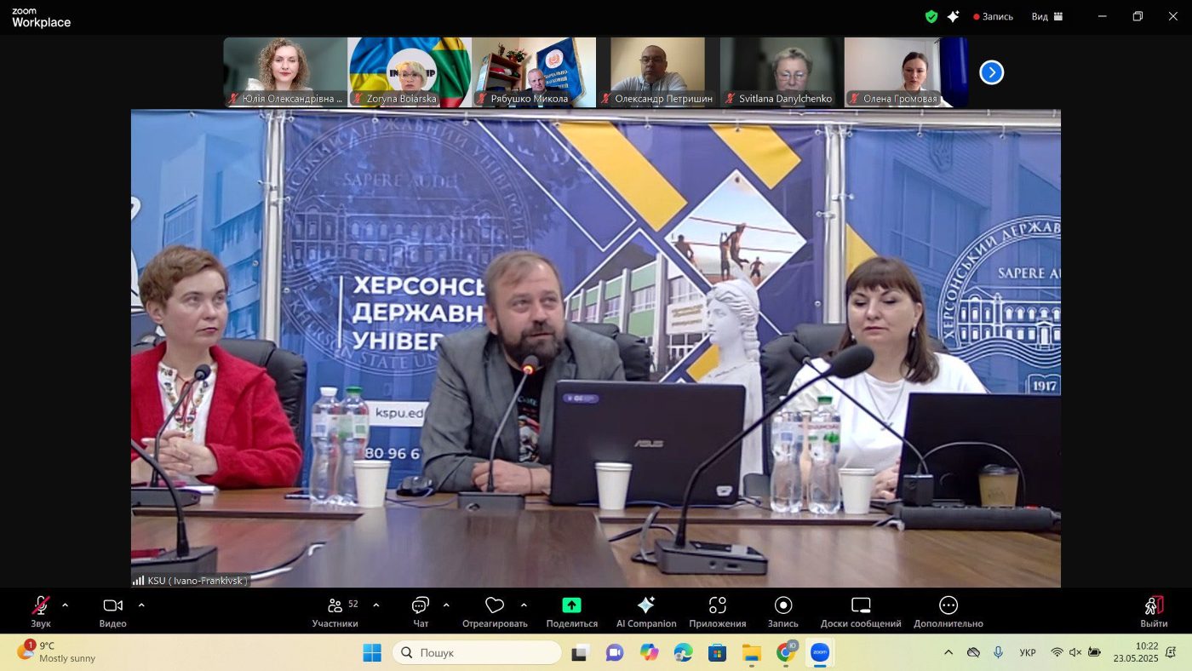1192x671 pixels.
Task: Open Microsoft Store from the taskbar
Action: [x=717, y=652]
